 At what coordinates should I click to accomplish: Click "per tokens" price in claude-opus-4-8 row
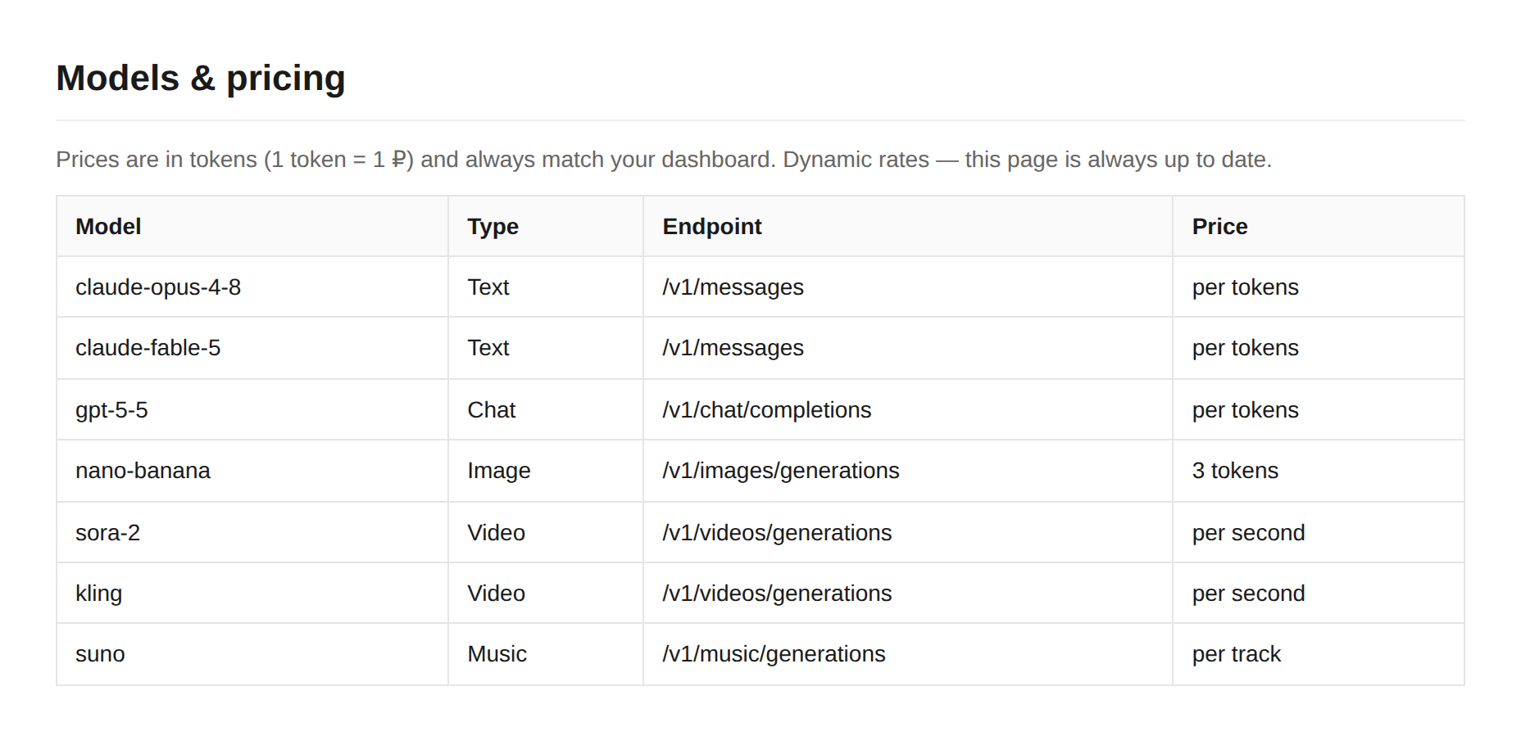click(x=1319, y=287)
